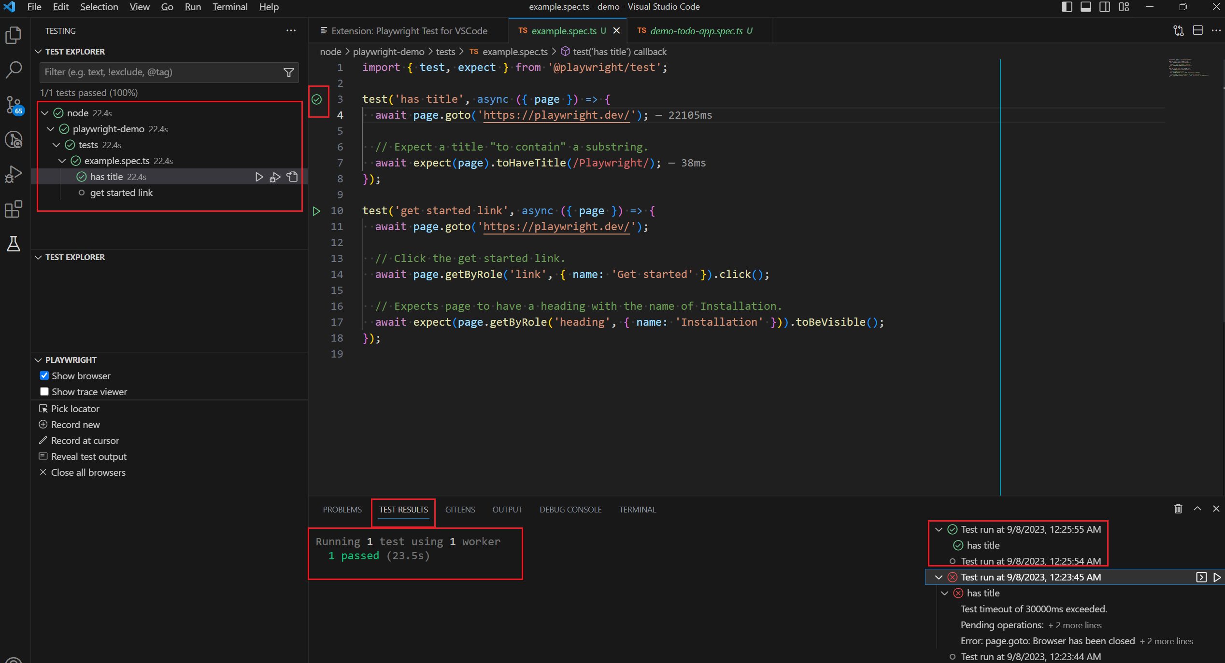Click the Record new icon in Playwright panel
The height and width of the screenshot is (663, 1225).
(x=43, y=424)
